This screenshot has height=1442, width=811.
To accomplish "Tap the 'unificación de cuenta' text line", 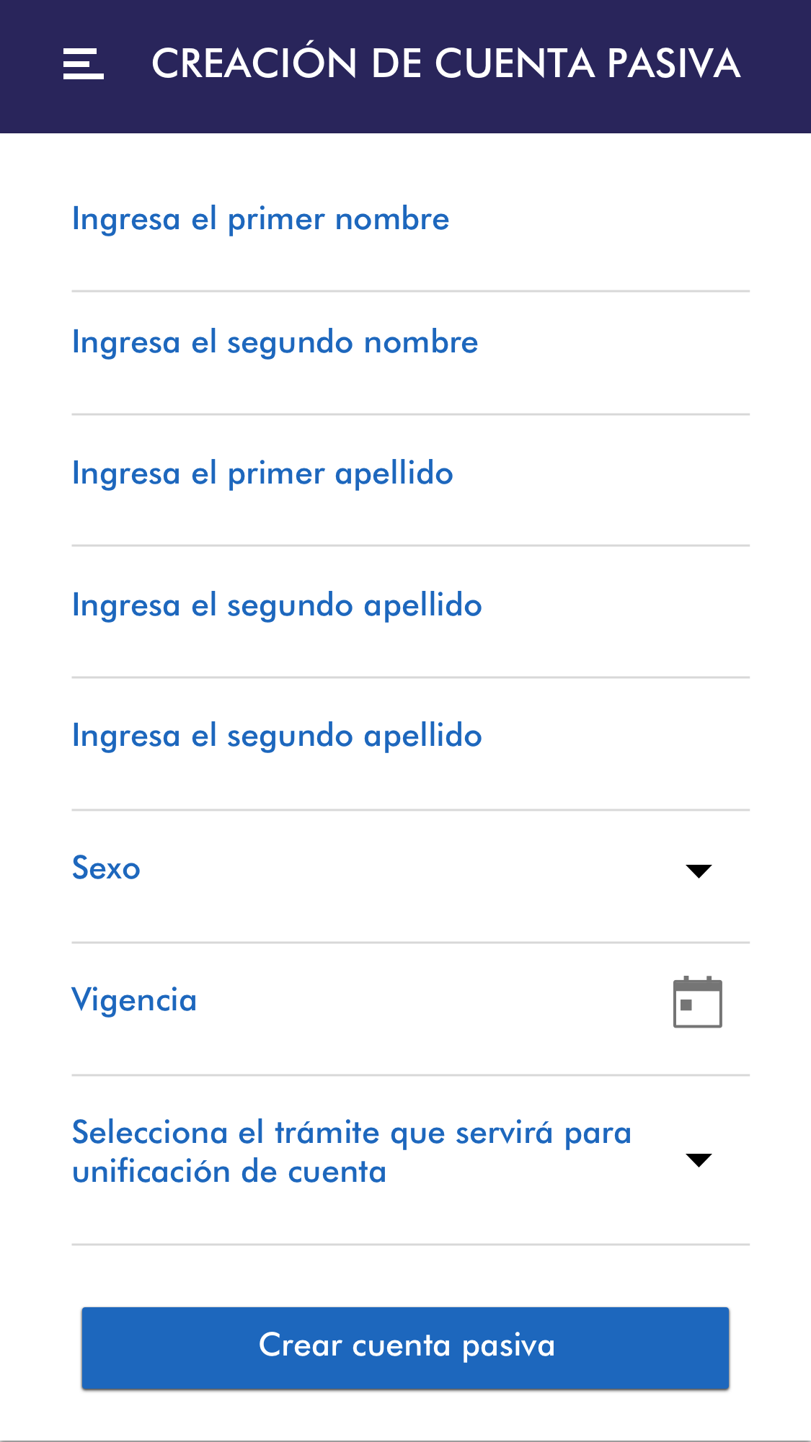I will pyautogui.click(x=229, y=1172).
